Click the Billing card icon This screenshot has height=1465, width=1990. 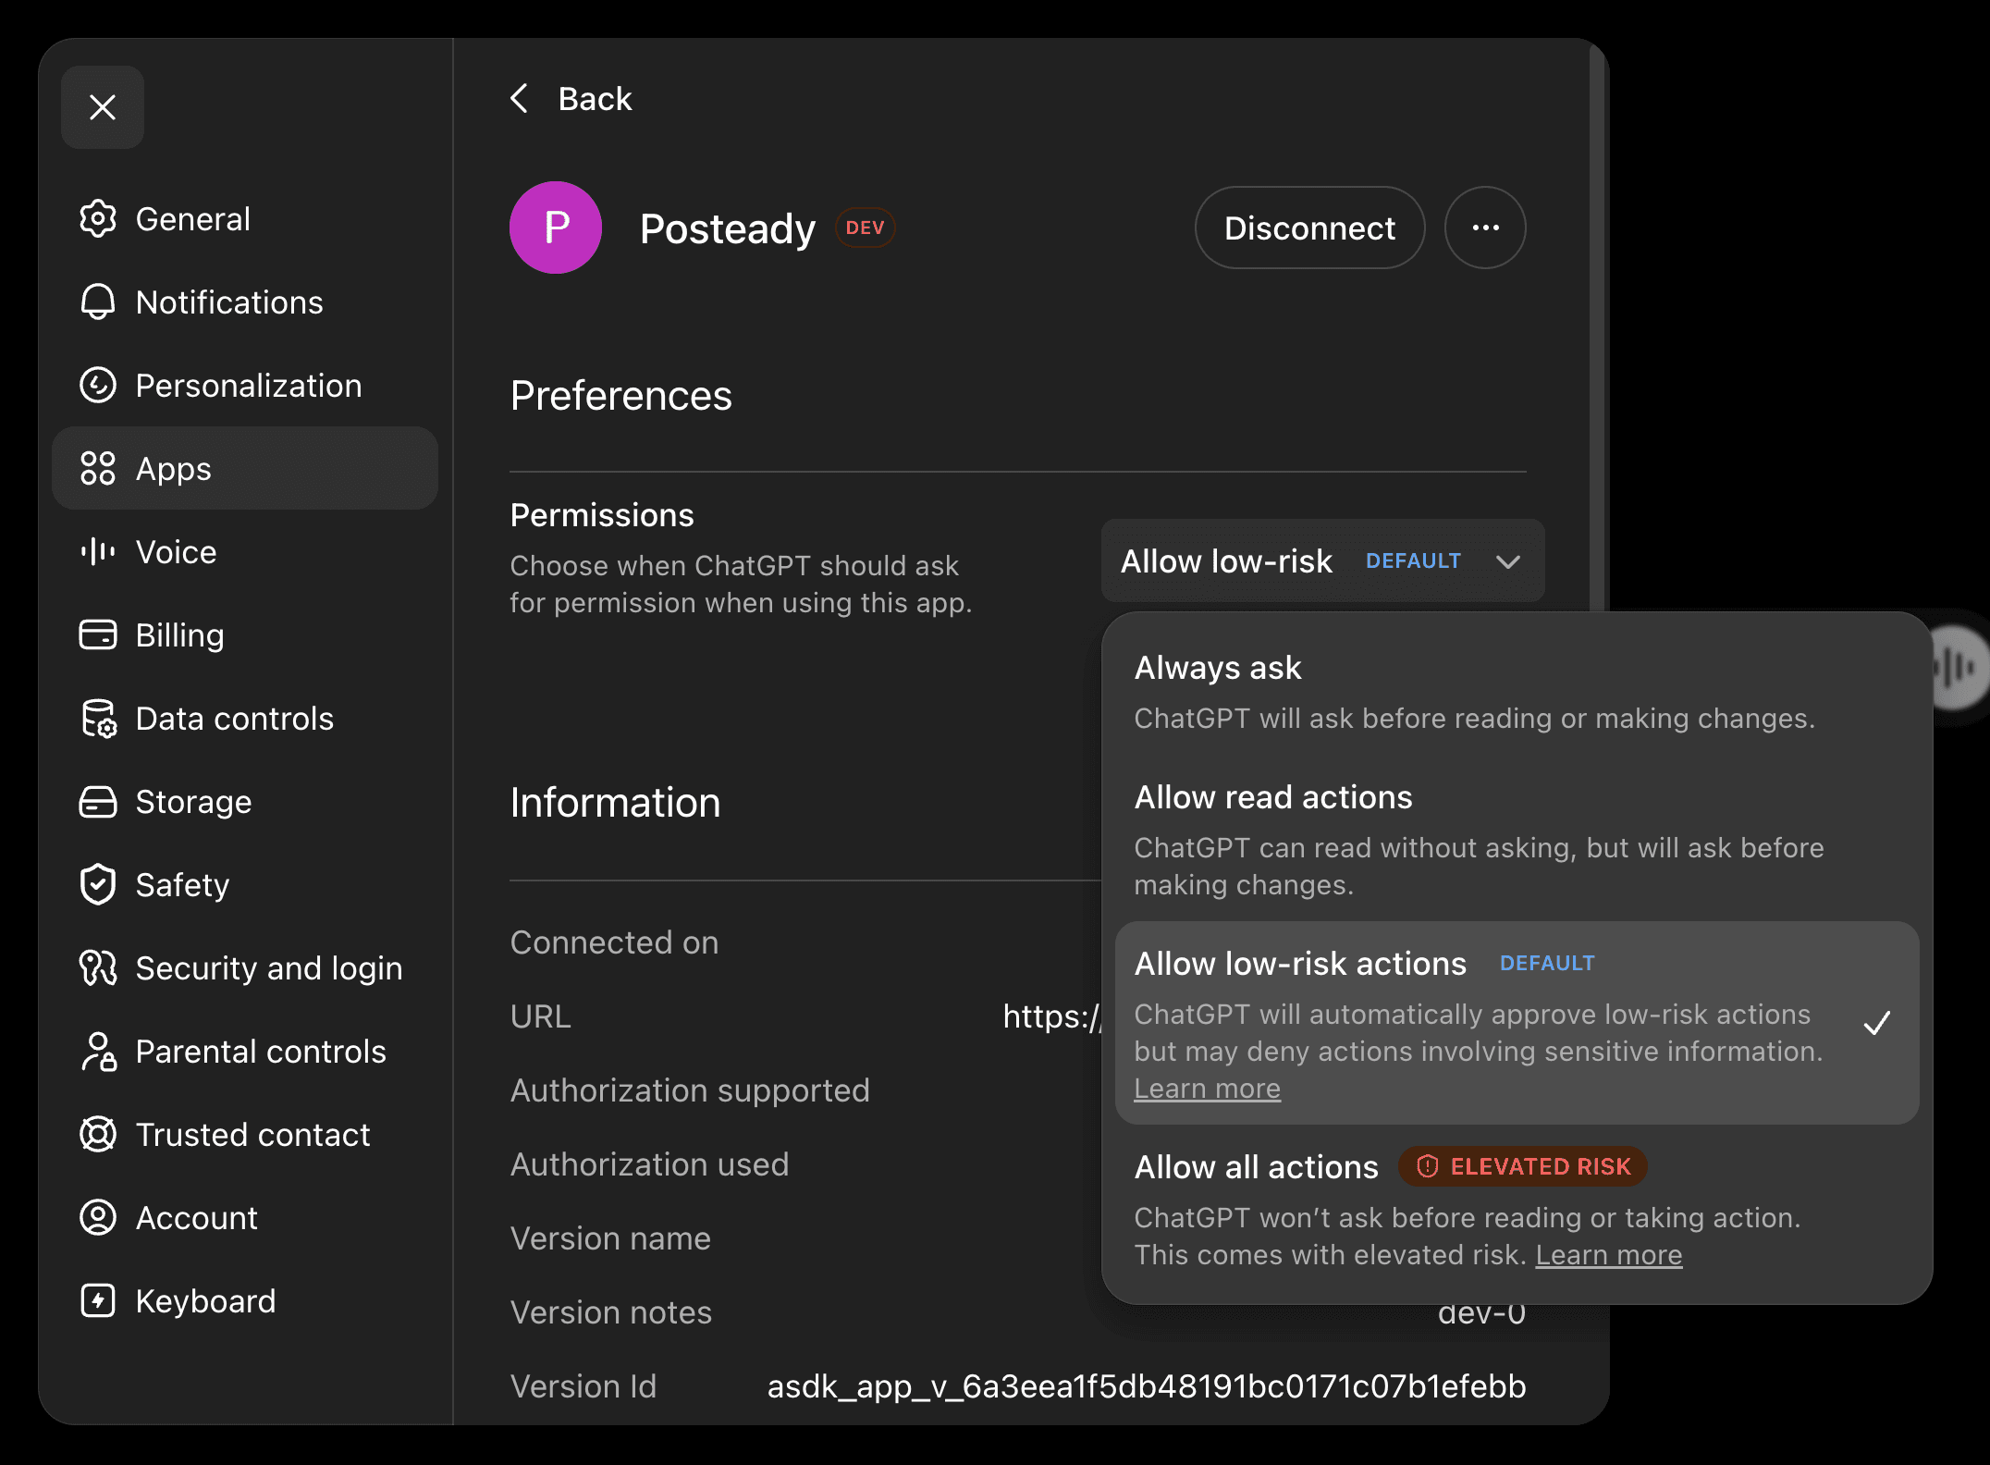(x=98, y=635)
